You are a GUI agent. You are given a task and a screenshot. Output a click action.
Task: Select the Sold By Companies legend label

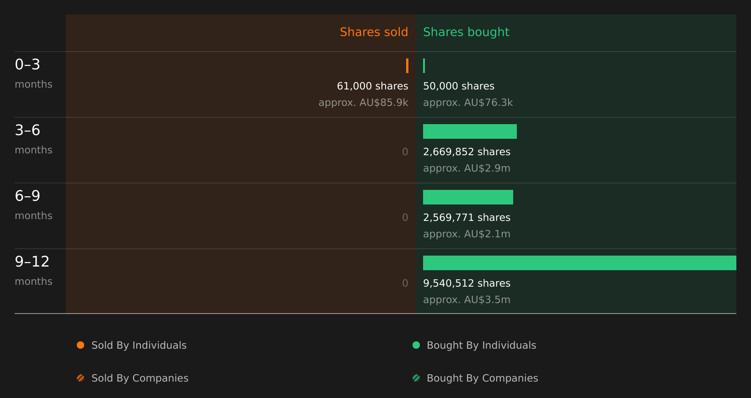point(140,378)
